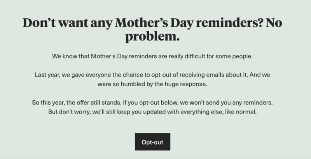Click the word "Mother's" in the bold heading
The height and width of the screenshot is (159, 311).
pos(142,23)
